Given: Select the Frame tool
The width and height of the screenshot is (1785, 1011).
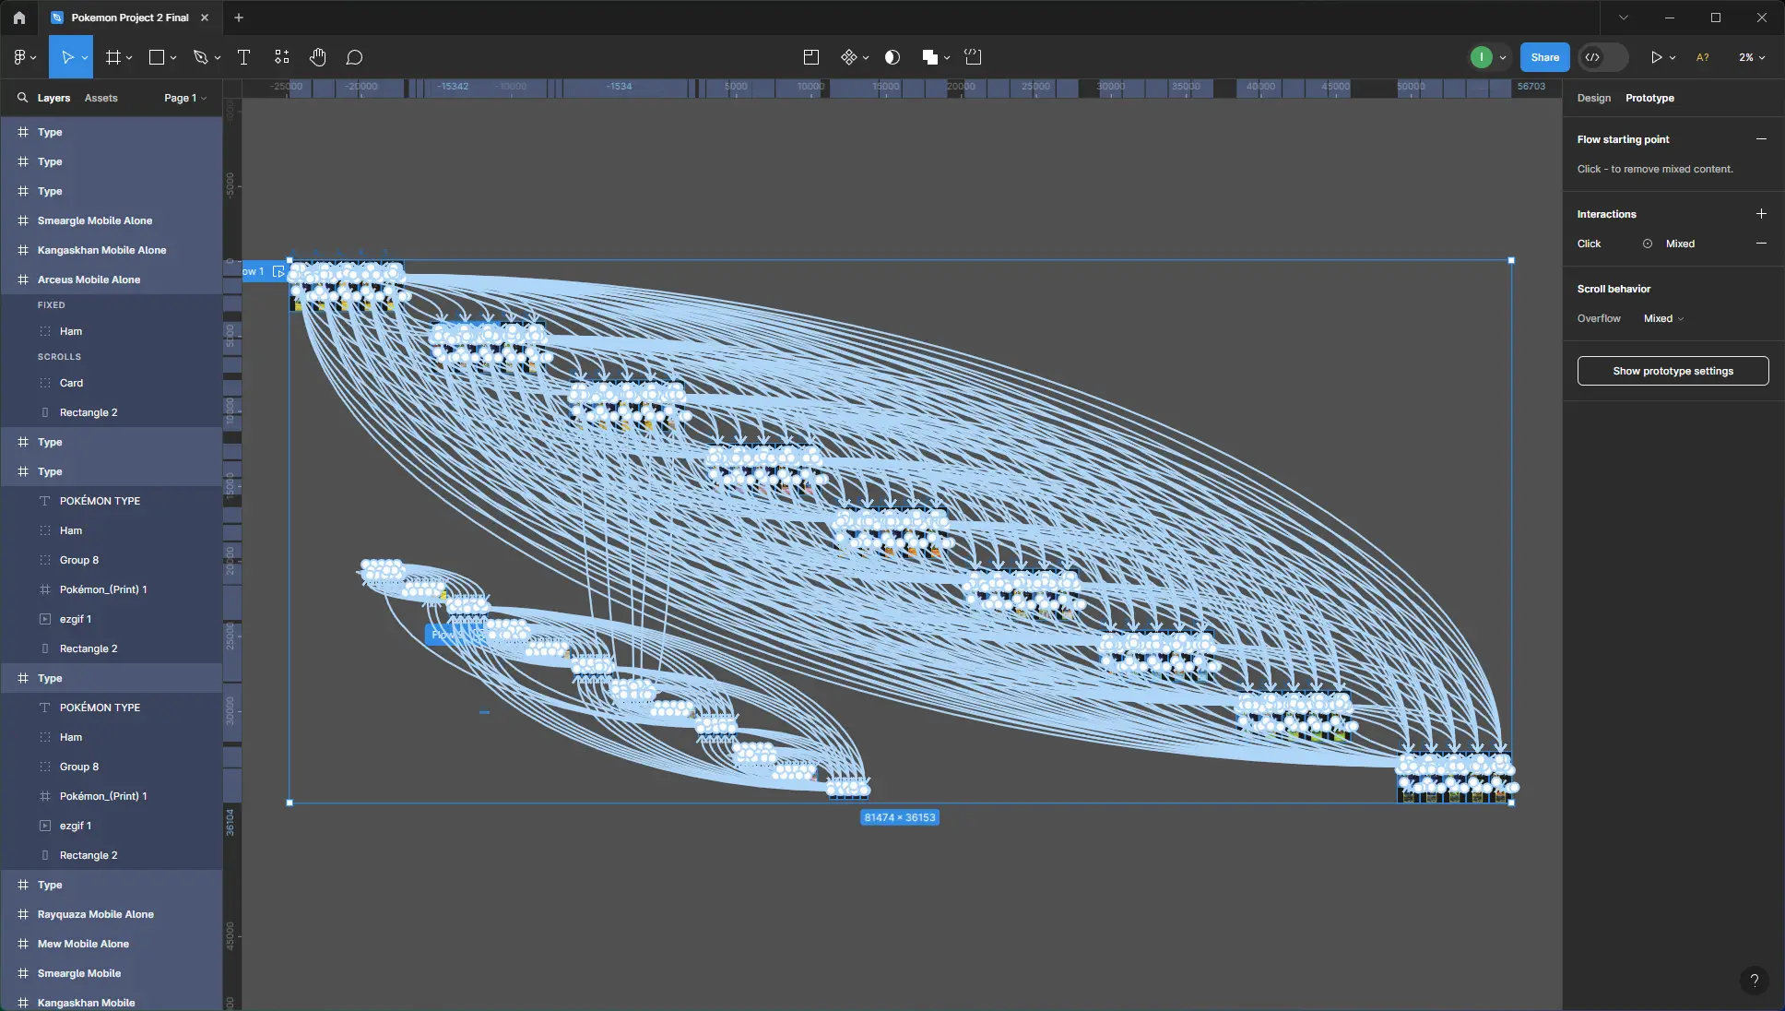Looking at the screenshot, I should (113, 57).
